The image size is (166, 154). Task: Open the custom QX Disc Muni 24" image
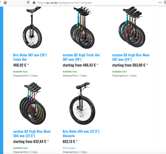click(x=132, y=27)
